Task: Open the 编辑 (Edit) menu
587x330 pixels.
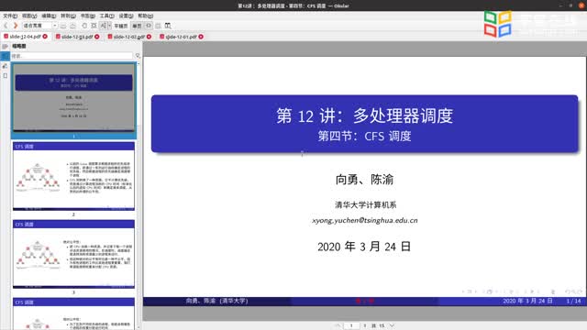Action: 49,16
